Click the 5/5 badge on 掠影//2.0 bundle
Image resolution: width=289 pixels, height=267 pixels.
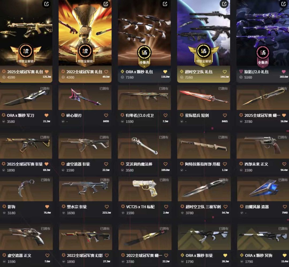click(x=263, y=52)
